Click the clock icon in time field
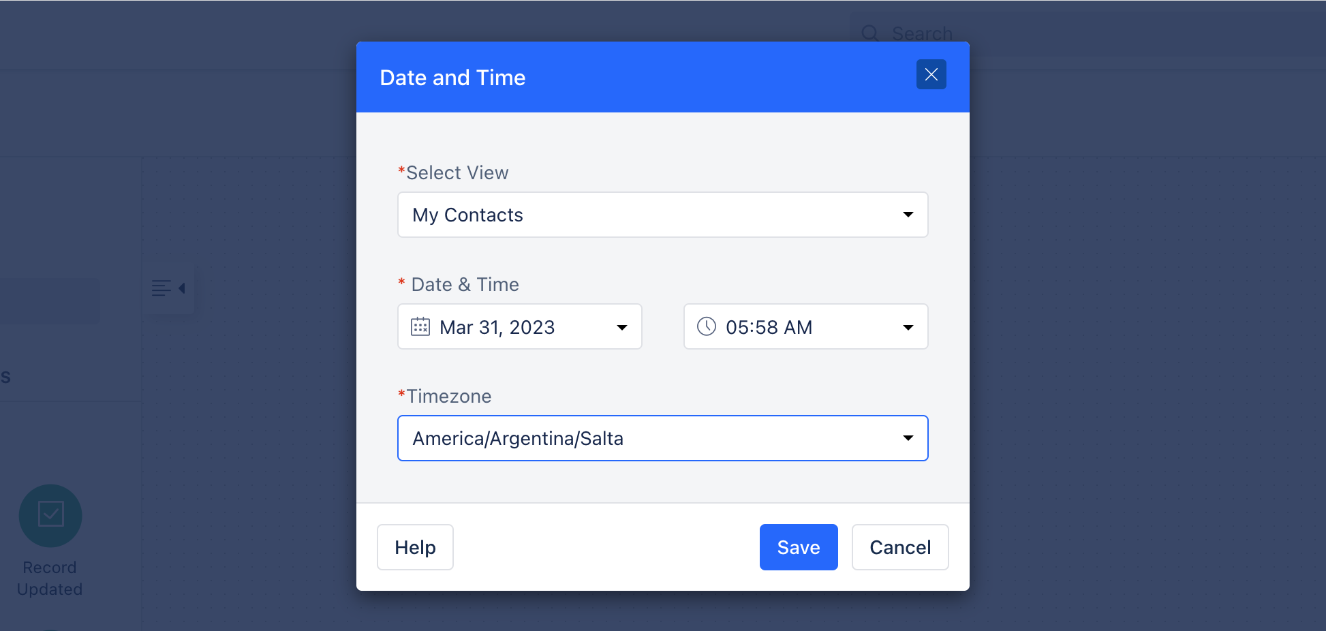 pos(707,326)
